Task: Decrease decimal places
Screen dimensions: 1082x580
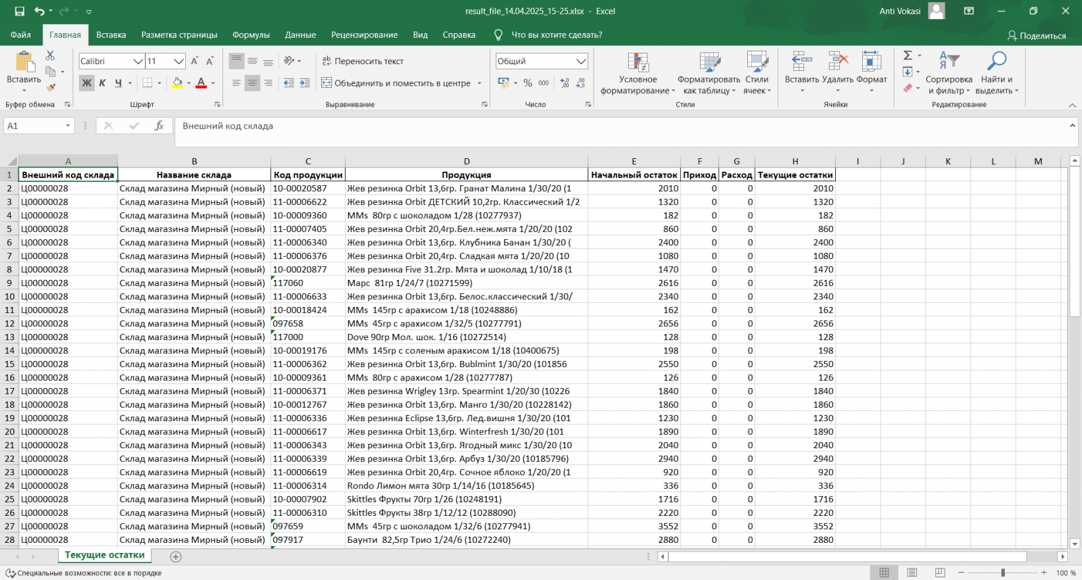Action: point(581,83)
